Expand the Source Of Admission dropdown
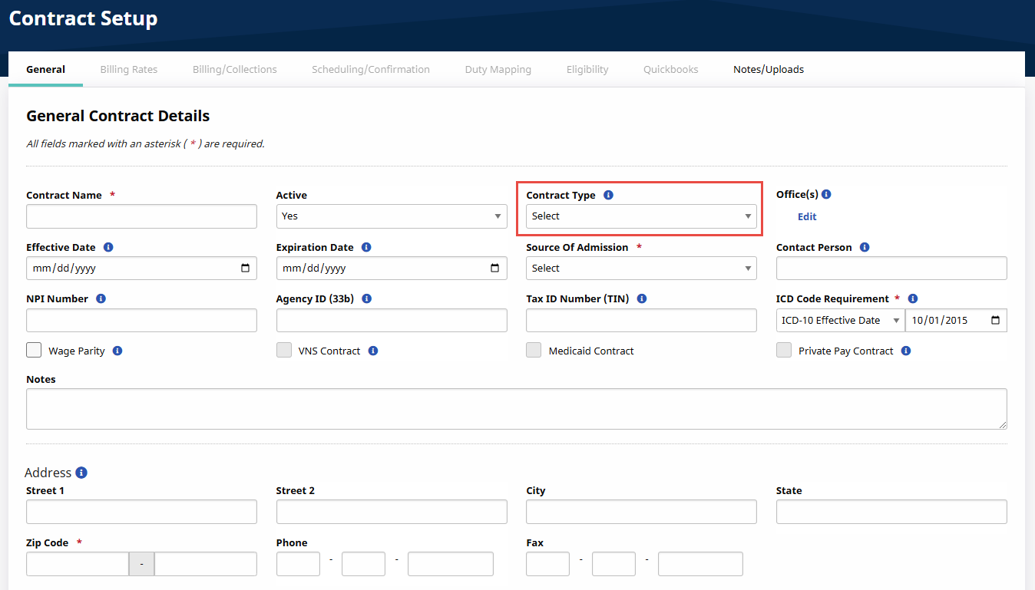Image resolution: width=1035 pixels, height=590 pixels. 641,269
